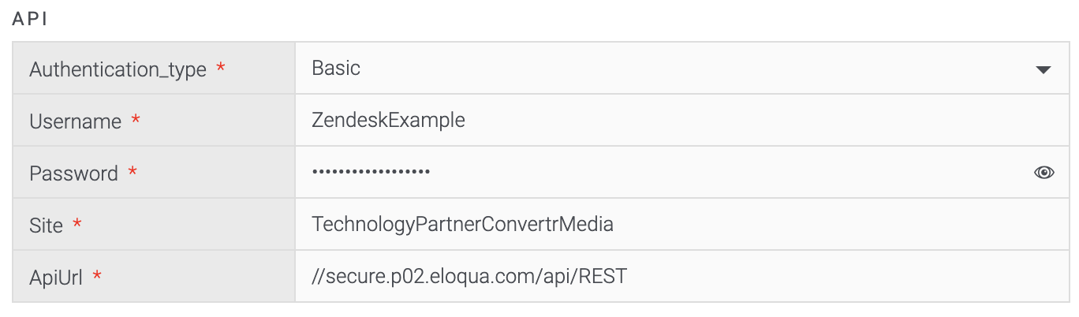Click the ApiUrl field with eloqua address
The height and width of the screenshot is (317, 1079).
[681, 276]
